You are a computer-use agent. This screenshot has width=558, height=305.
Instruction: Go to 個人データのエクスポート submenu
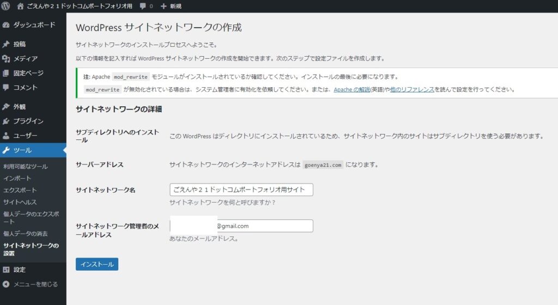pyautogui.click(x=31, y=217)
